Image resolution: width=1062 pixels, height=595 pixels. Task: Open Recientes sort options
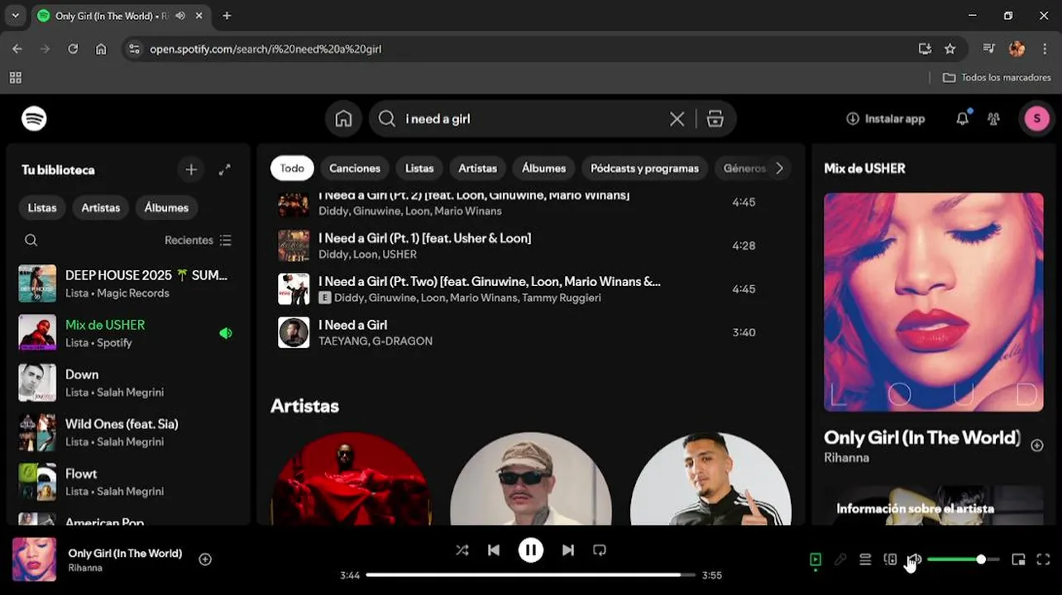(x=199, y=240)
